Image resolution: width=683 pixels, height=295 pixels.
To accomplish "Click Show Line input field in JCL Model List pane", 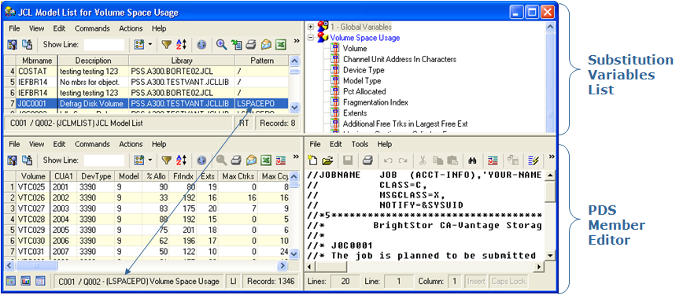I will [x=104, y=44].
